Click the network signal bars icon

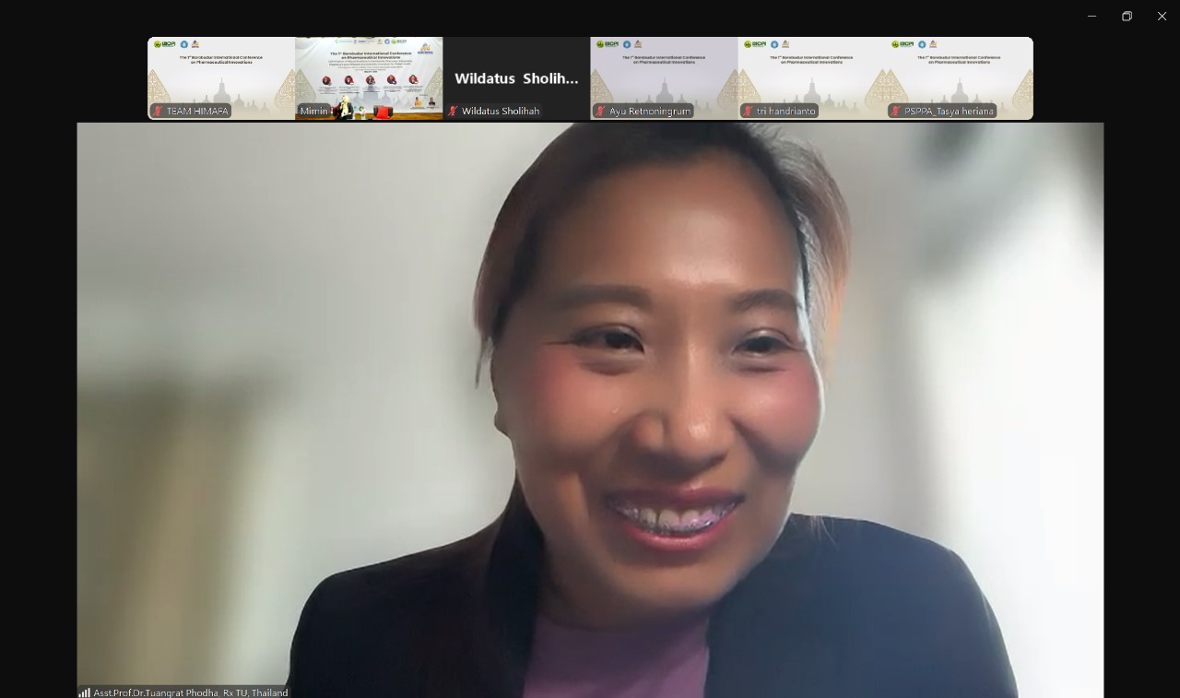coord(85,692)
